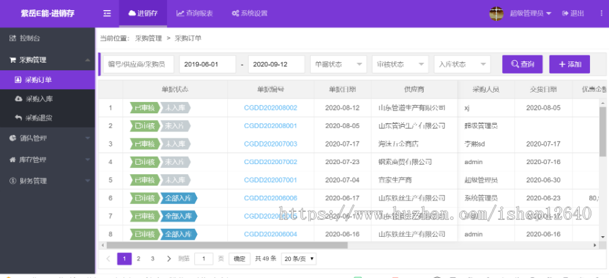Open the 查询报表 top tab
Viewport: 609px width, 278px height.
(x=195, y=13)
